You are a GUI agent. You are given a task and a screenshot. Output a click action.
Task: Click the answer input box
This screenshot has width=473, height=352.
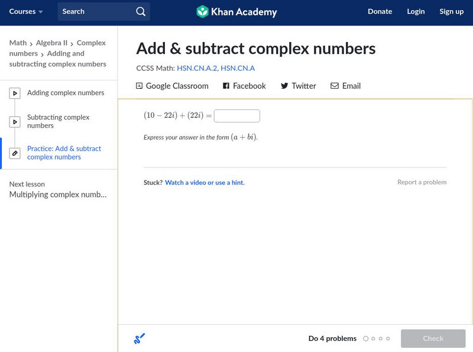[237, 116]
